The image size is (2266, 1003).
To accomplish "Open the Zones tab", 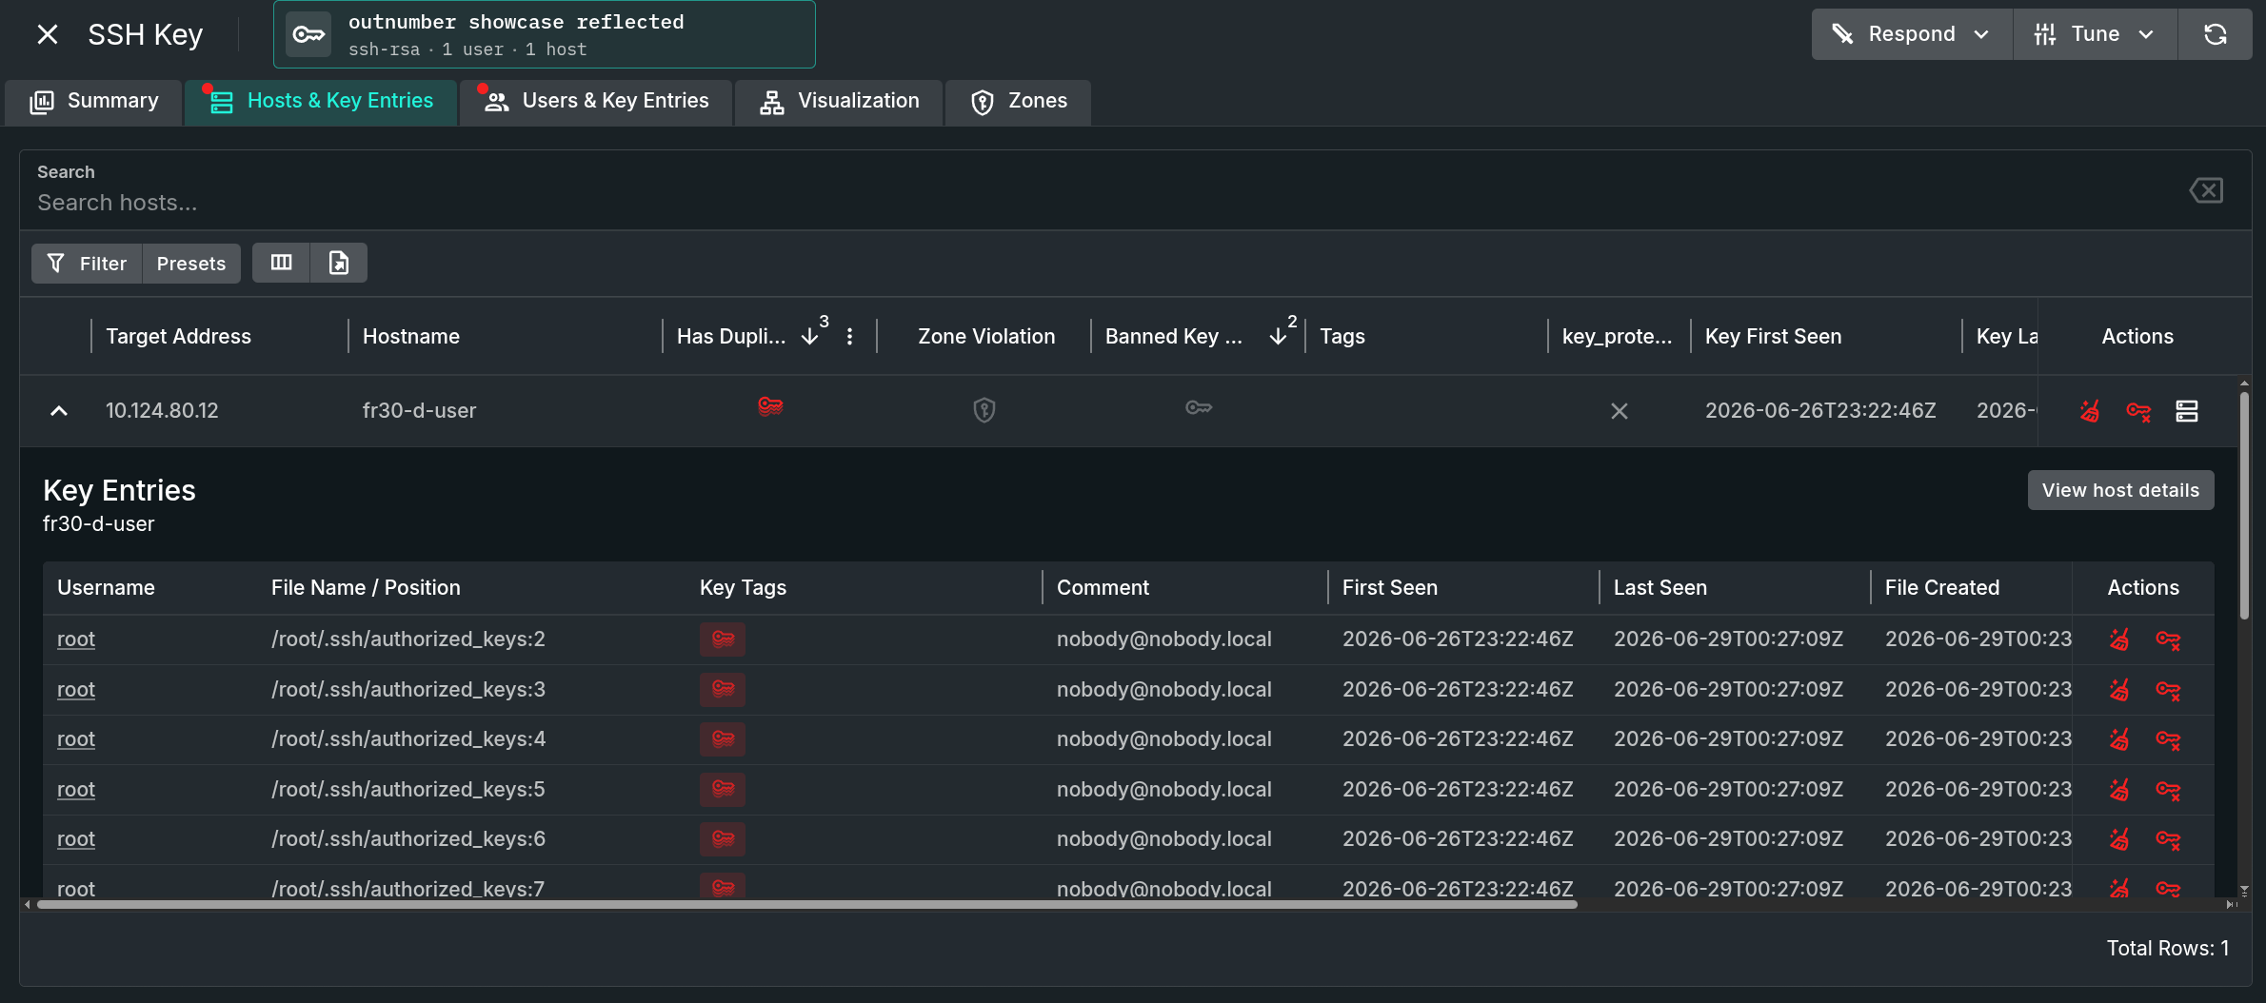I will coord(1018,101).
